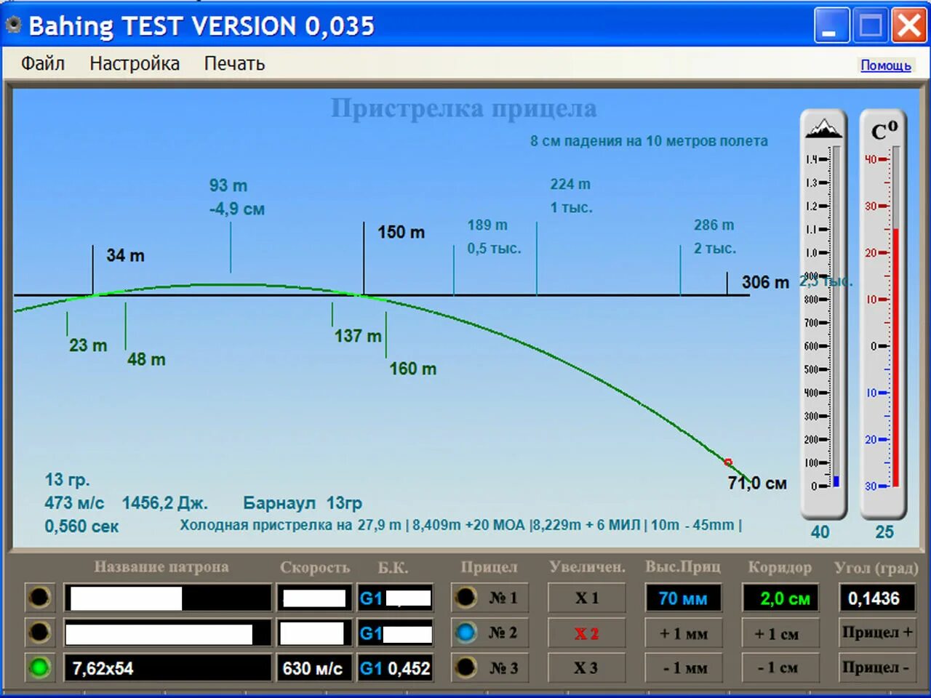The image size is (931, 698).
Task: Click the first row cartridge name field
Action: point(167,598)
